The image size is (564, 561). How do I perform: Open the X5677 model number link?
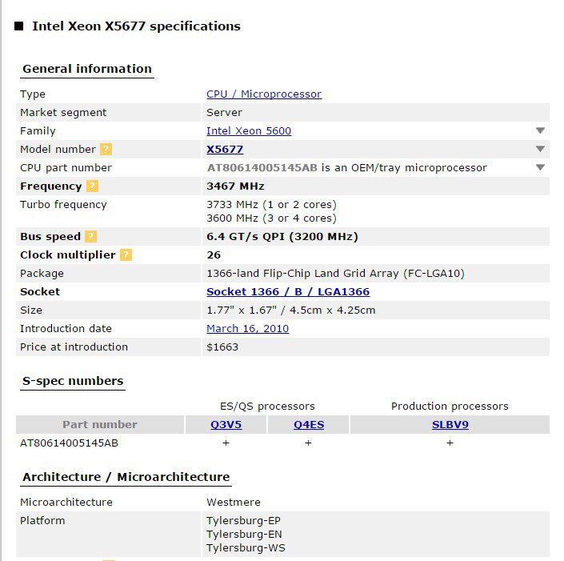(225, 149)
